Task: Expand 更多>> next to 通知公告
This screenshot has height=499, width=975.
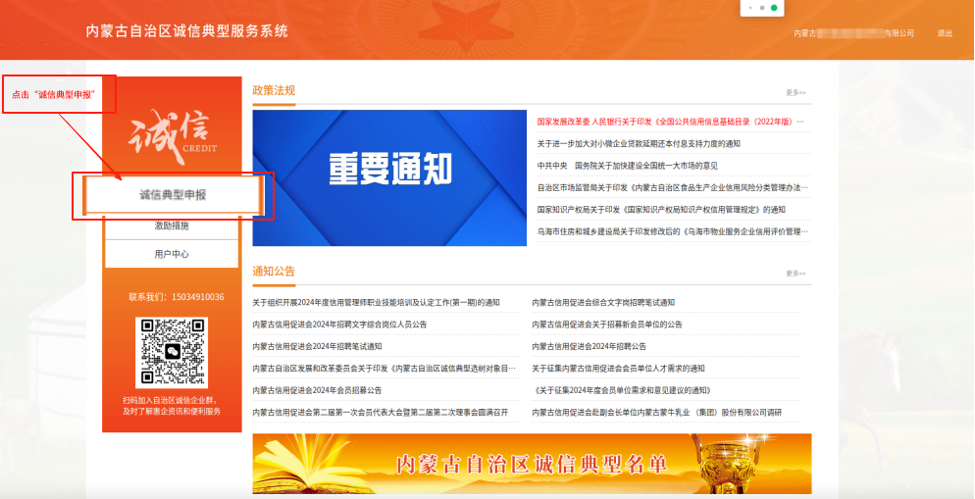Action: pos(795,274)
